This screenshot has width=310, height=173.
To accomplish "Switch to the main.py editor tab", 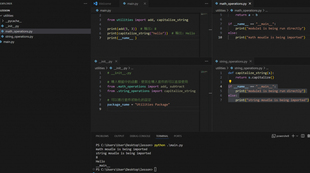I will tap(133, 4).
